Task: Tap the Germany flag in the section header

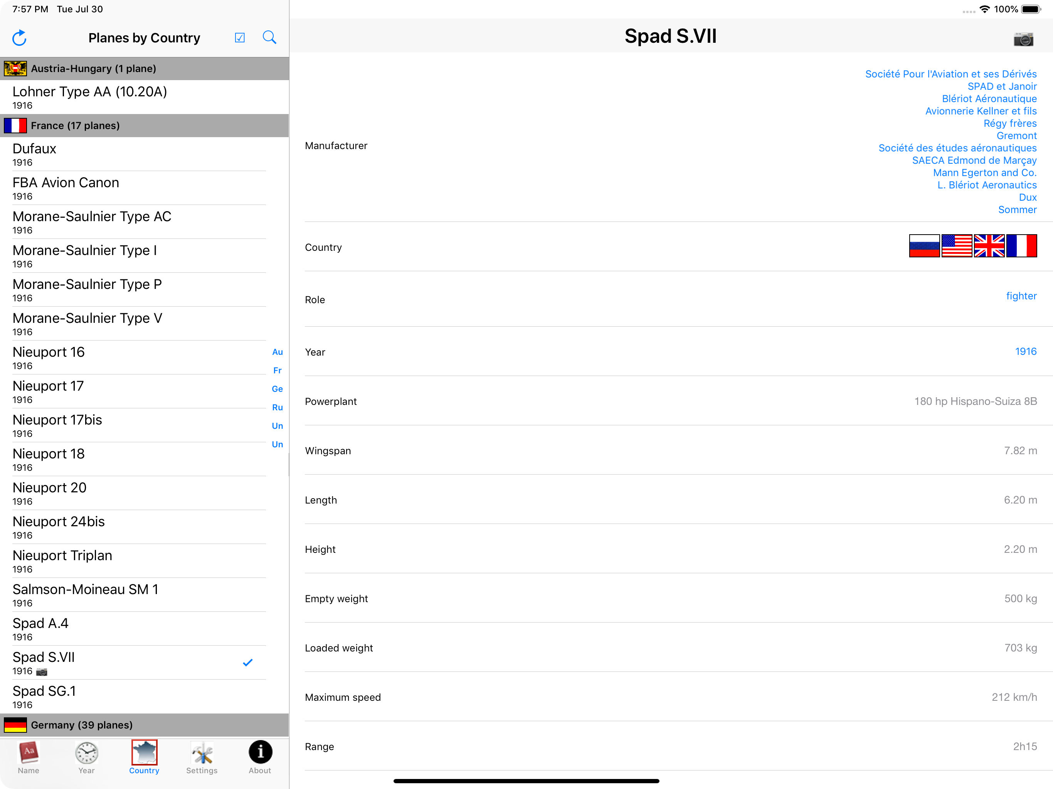Action: point(15,725)
